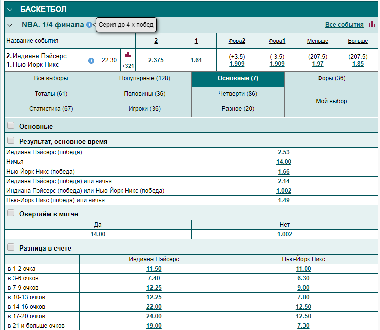Open the Тоталы (61) tab
Screen dimensions: 380x330
click(x=51, y=94)
